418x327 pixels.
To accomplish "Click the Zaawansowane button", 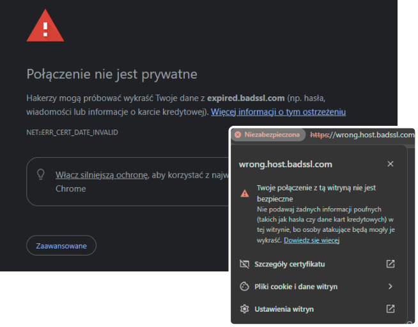I will [x=61, y=245].
